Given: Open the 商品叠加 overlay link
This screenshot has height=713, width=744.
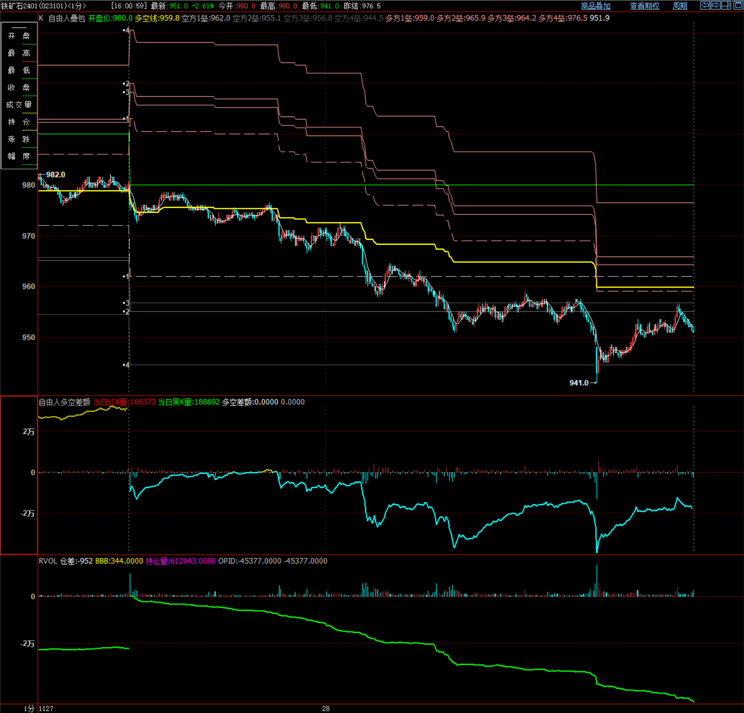Looking at the screenshot, I should pyautogui.click(x=596, y=6).
